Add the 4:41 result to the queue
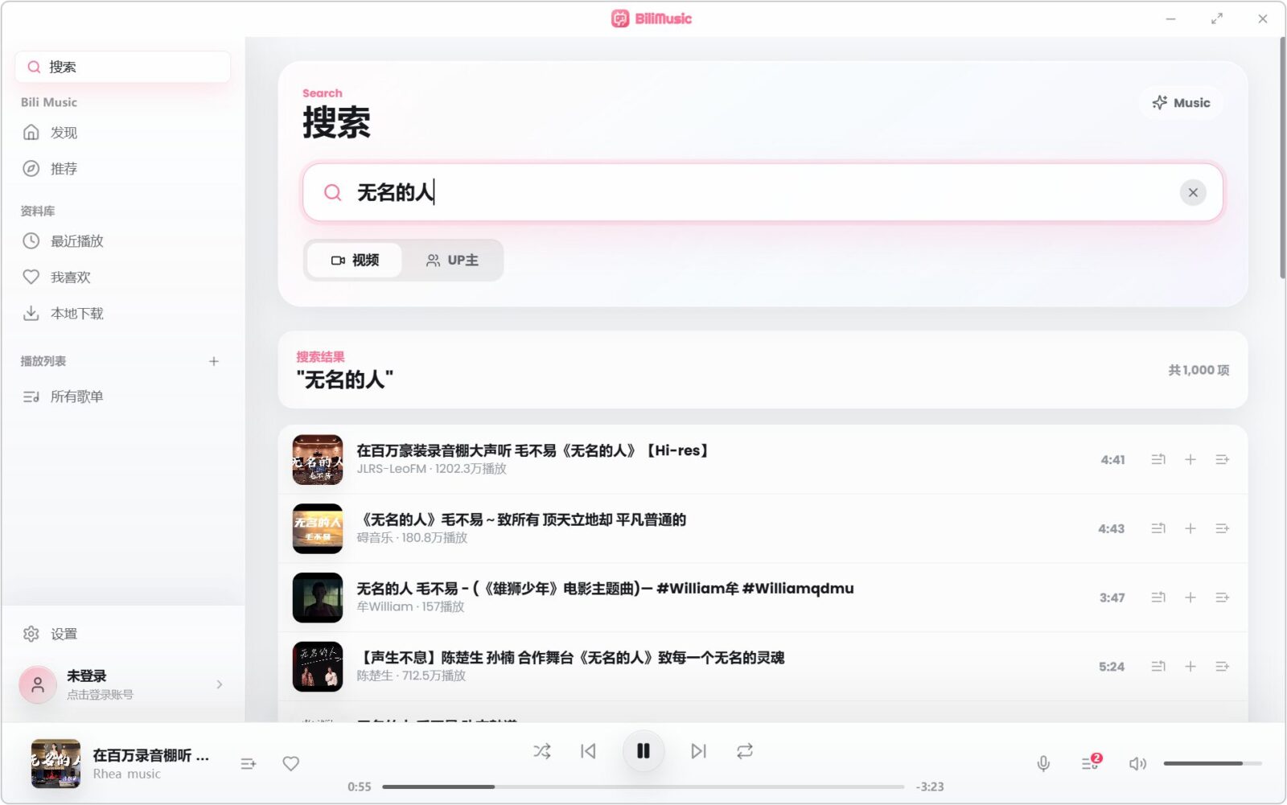 pos(1223,460)
